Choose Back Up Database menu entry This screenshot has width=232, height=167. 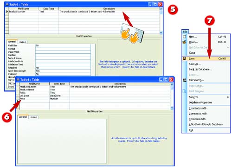(x=200, y=69)
